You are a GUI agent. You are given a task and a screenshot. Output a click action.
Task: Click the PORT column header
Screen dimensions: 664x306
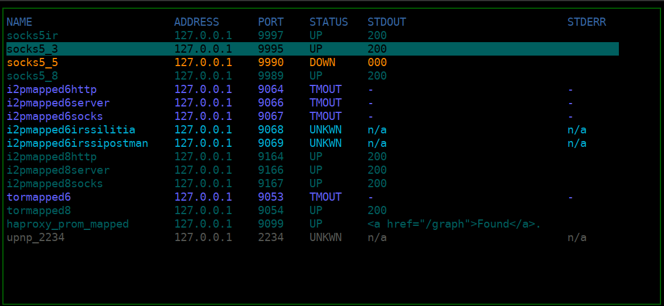271,22
